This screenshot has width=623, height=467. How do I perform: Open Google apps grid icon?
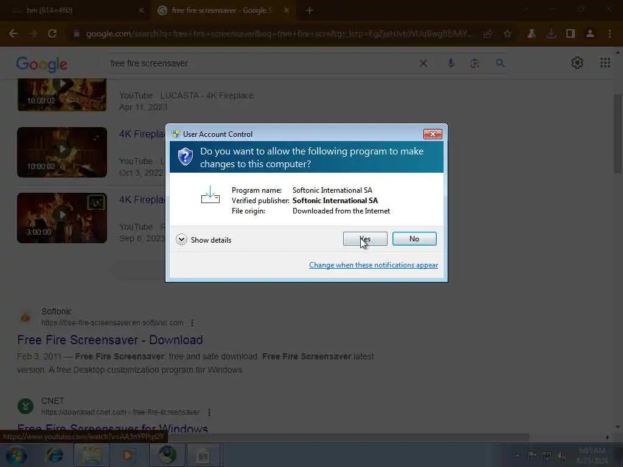(x=605, y=63)
